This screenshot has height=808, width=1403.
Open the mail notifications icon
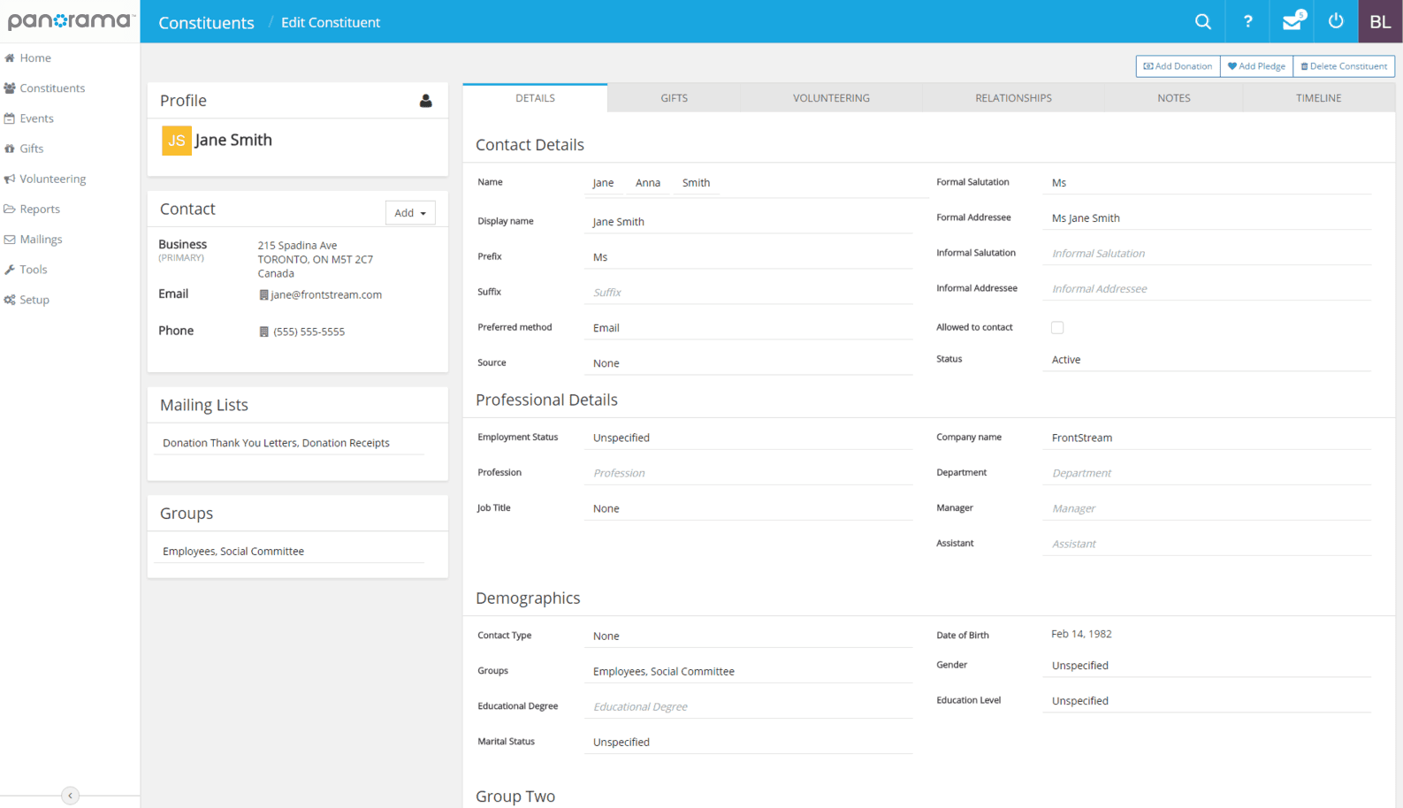(1292, 22)
